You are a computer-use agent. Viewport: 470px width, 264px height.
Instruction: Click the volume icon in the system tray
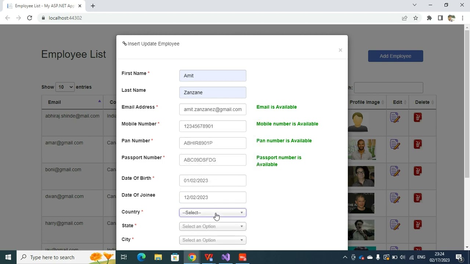(403, 257)
